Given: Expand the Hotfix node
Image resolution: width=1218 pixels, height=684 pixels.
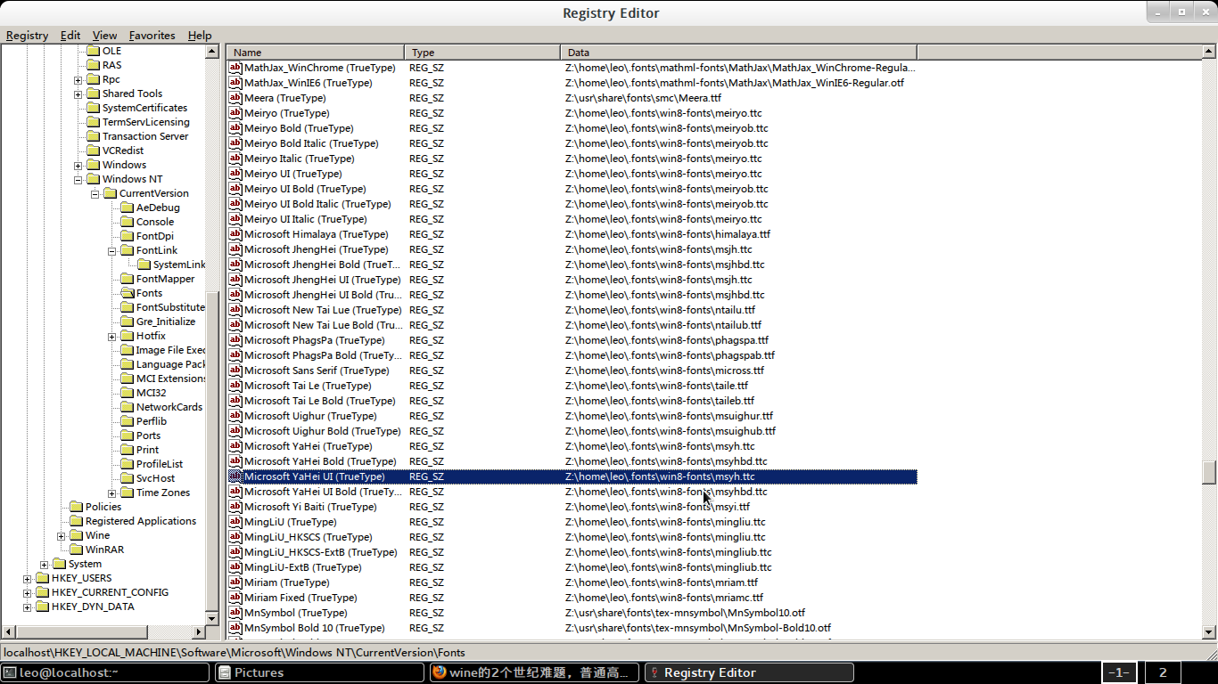Looking at the screenshot, I should 112,336.
